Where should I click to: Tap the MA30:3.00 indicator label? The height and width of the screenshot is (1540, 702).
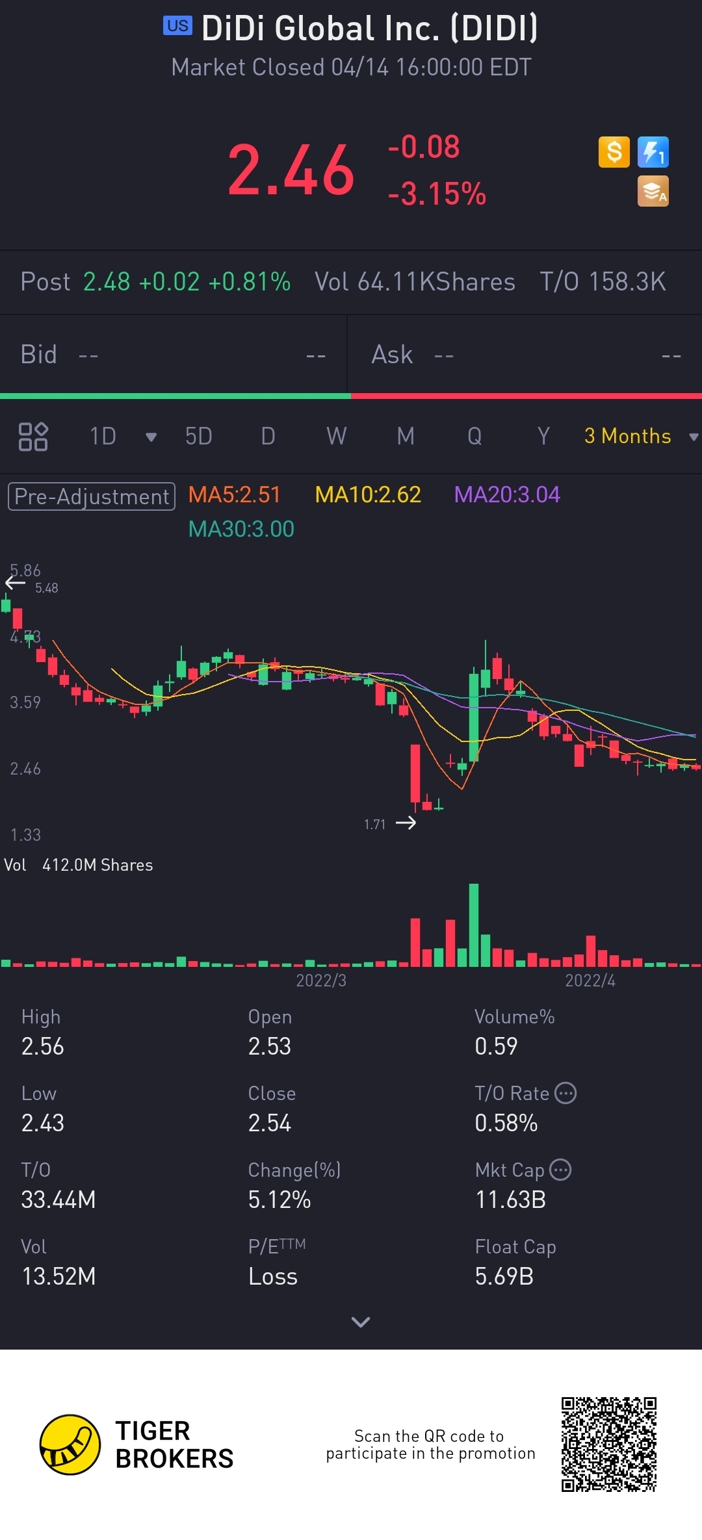241,530
